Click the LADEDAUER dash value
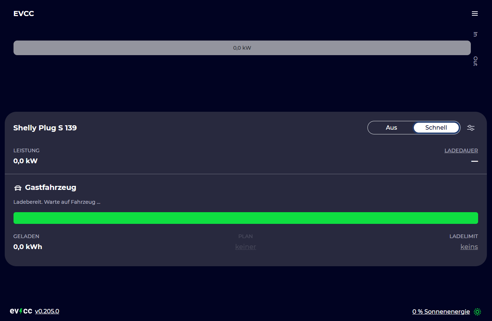Image resolution: width=492 pixels, height=321 pixels. click(x=474, y=161)
